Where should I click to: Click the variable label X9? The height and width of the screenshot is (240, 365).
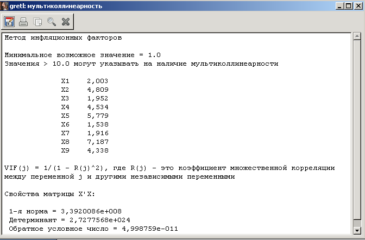pyautogui.click(x=65, y=150)
